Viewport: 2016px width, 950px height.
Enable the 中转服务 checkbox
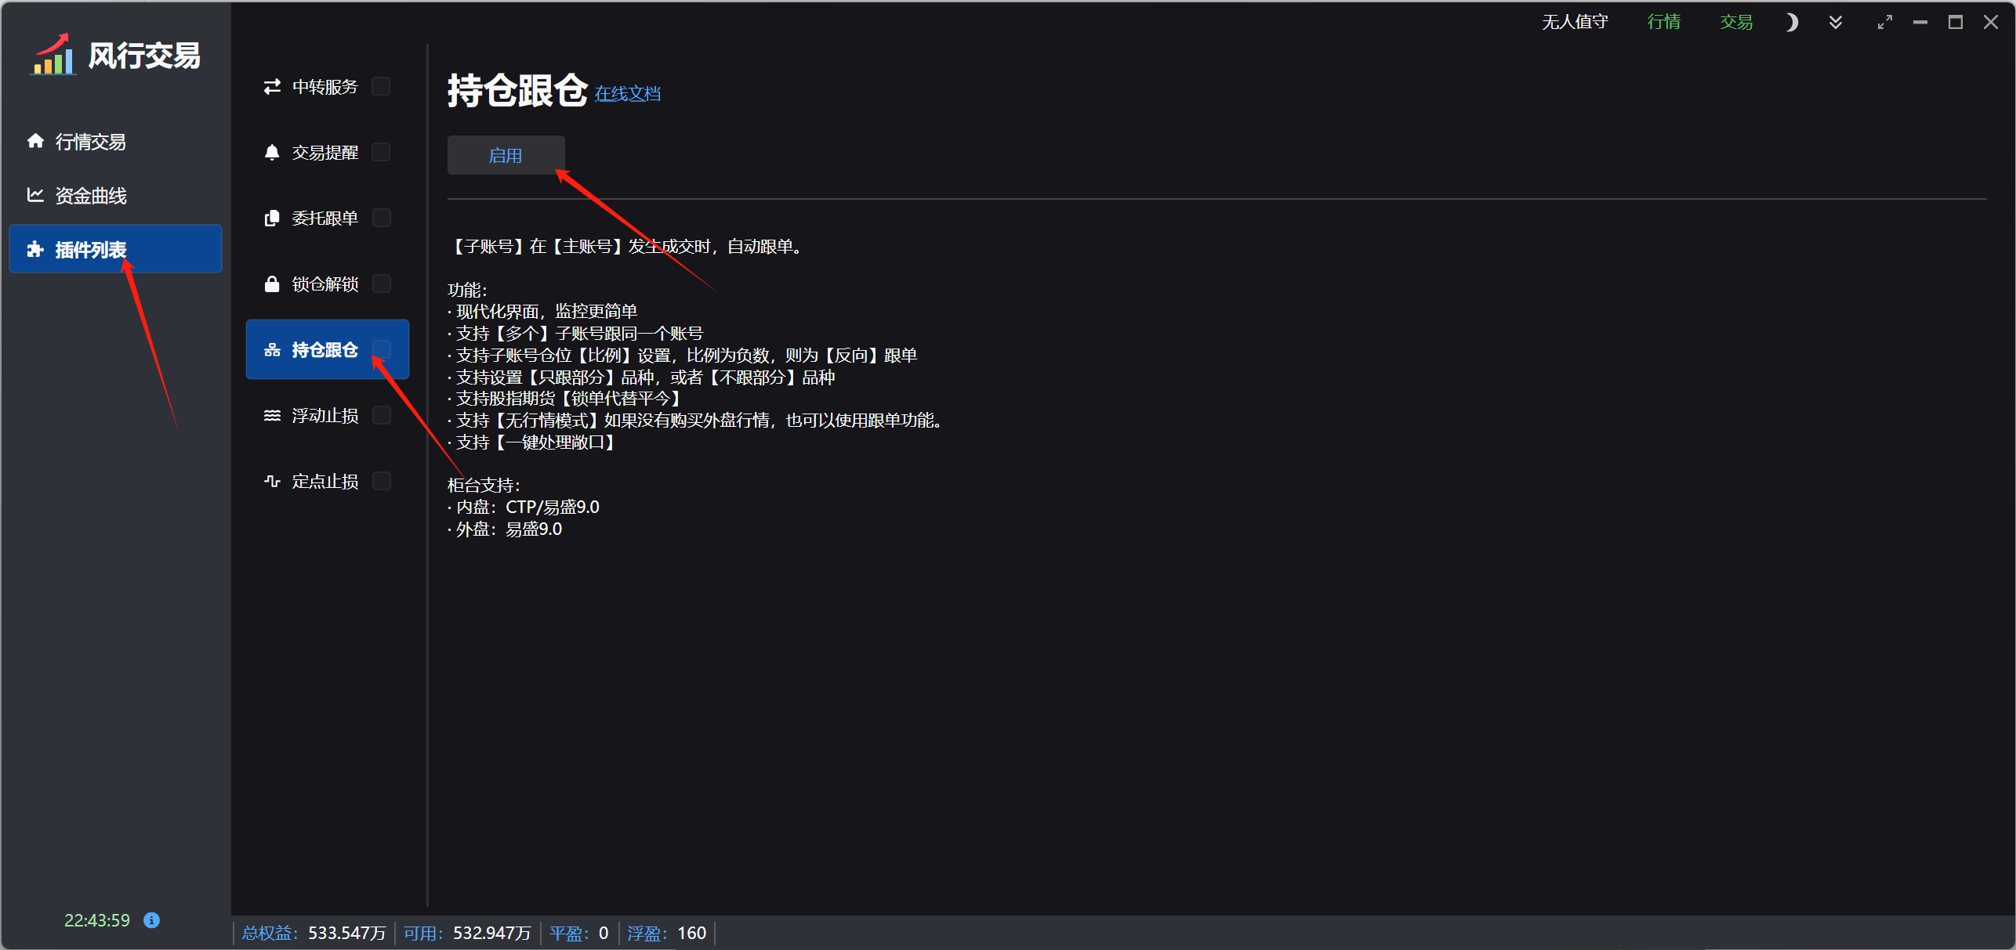tap(382, 86)
